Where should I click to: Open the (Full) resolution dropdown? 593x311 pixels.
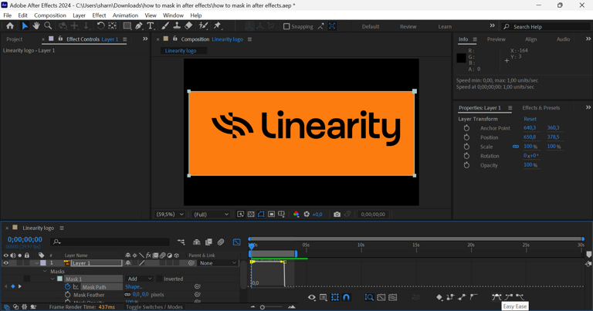coord(211,215)
